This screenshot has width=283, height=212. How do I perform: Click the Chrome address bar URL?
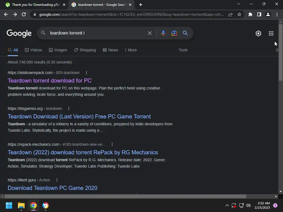pyautogui.click(x=131, y=14)
